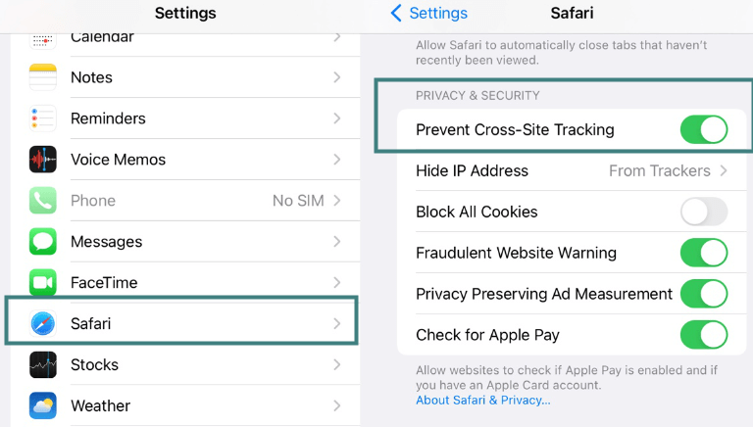Disable Prevent Cross-Site Tracking switch
This screenshot has width=753, height=427.
point(703,129)
